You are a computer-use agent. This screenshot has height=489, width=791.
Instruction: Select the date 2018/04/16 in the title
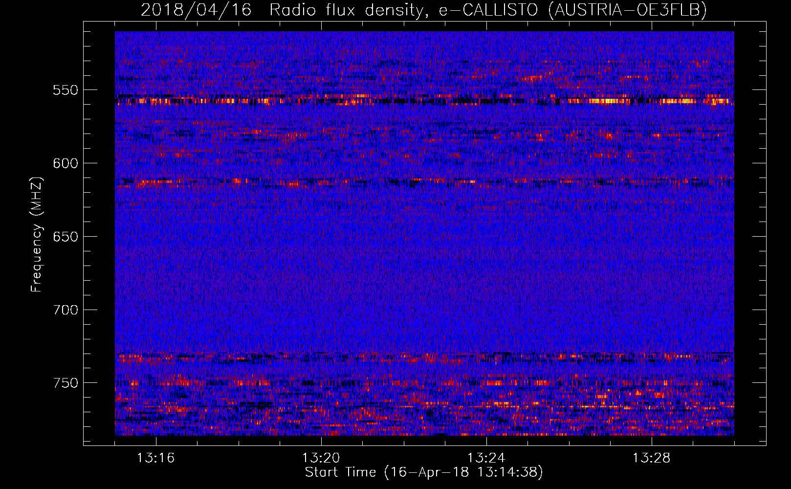point(196,10)
